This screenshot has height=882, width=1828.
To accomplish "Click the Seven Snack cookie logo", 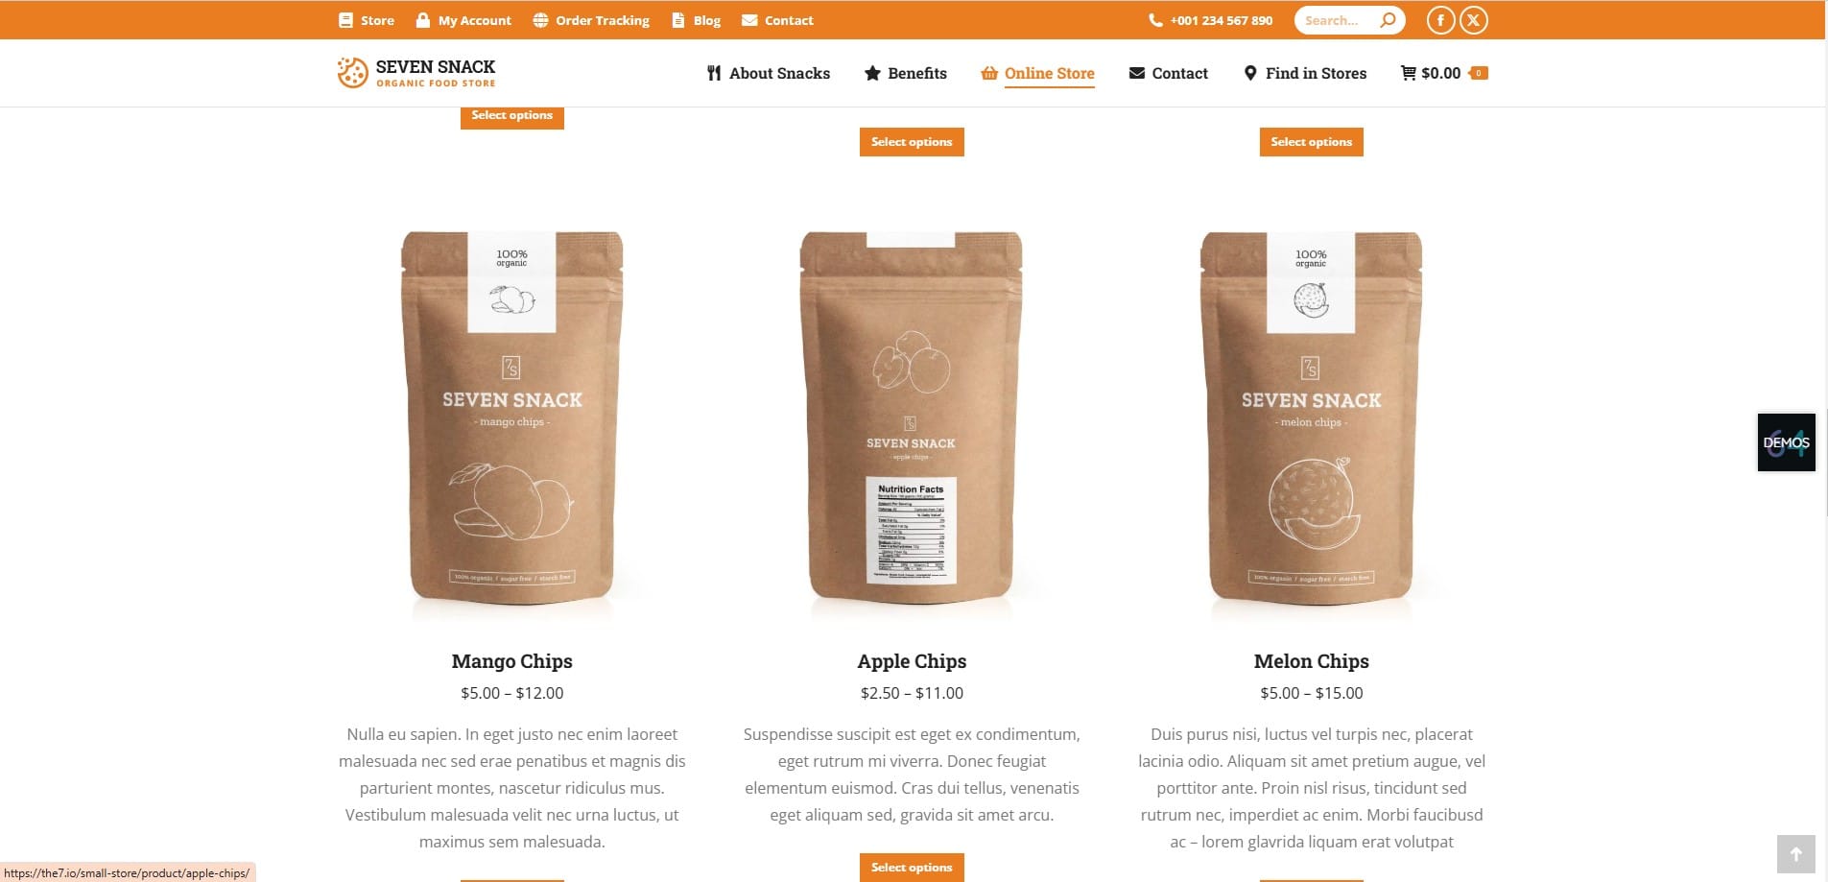I will pos(353,73).
